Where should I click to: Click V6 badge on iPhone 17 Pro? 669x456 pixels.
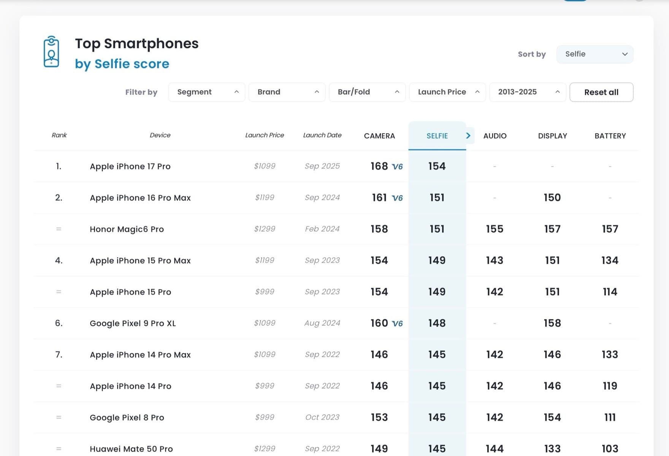coord(397,167)
